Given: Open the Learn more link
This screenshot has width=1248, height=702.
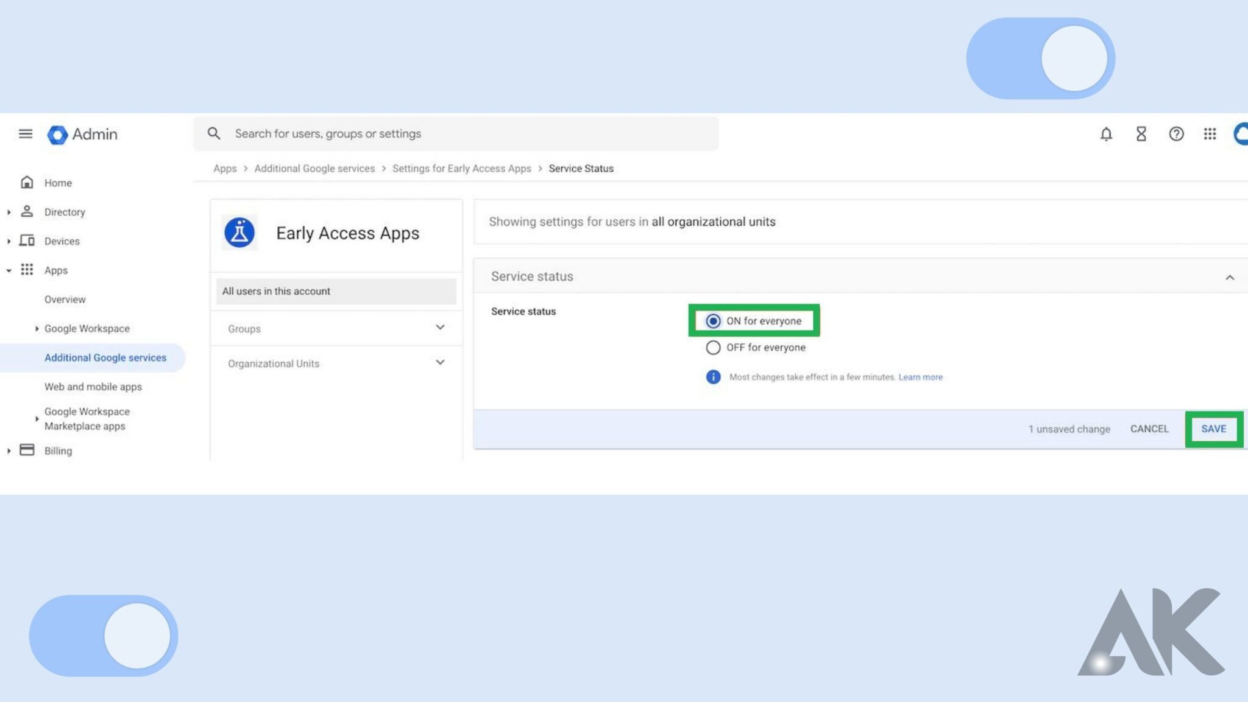Looking at the screenshot, I should (x=920, y=377).
